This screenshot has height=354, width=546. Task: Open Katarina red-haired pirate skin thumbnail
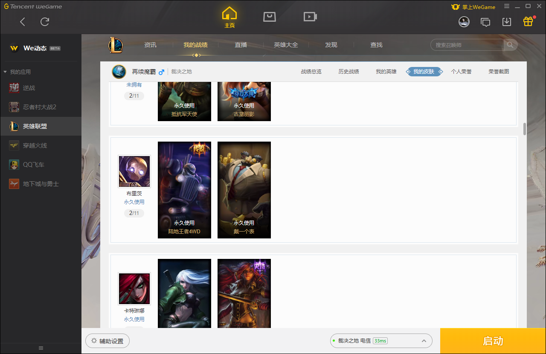point(244,293)
